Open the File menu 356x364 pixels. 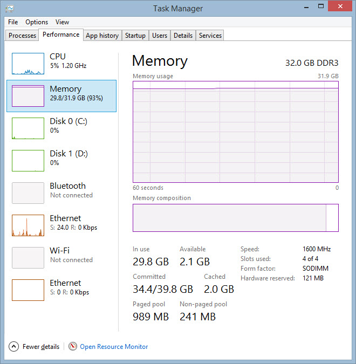coord(13,22)
